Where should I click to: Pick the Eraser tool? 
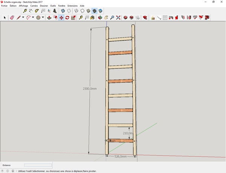[x=12, y=17]
